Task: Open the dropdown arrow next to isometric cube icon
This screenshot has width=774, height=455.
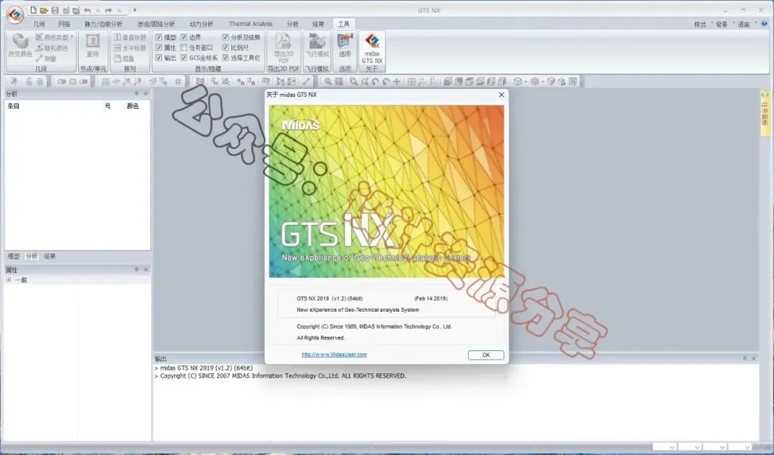Action: coord(526,82)
